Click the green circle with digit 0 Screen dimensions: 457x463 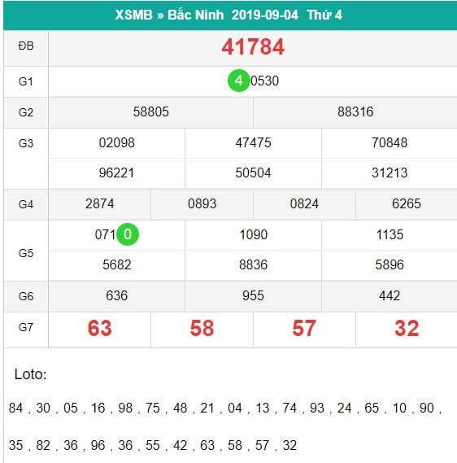pyautogui.click(x=128, y=234)
